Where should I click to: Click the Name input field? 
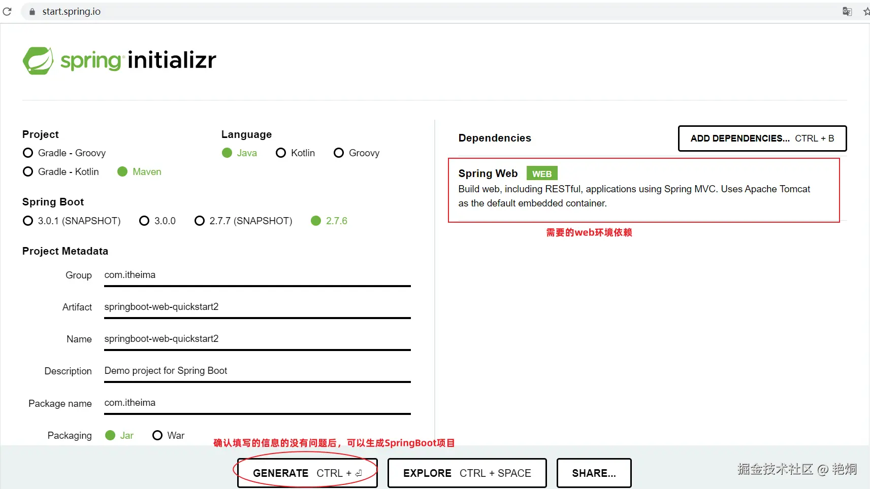coord(257,339)
